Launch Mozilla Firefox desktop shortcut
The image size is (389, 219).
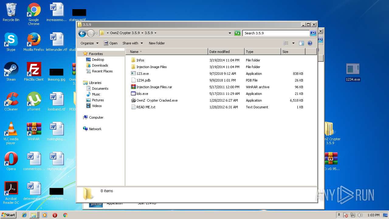click(x=34, y=42)
